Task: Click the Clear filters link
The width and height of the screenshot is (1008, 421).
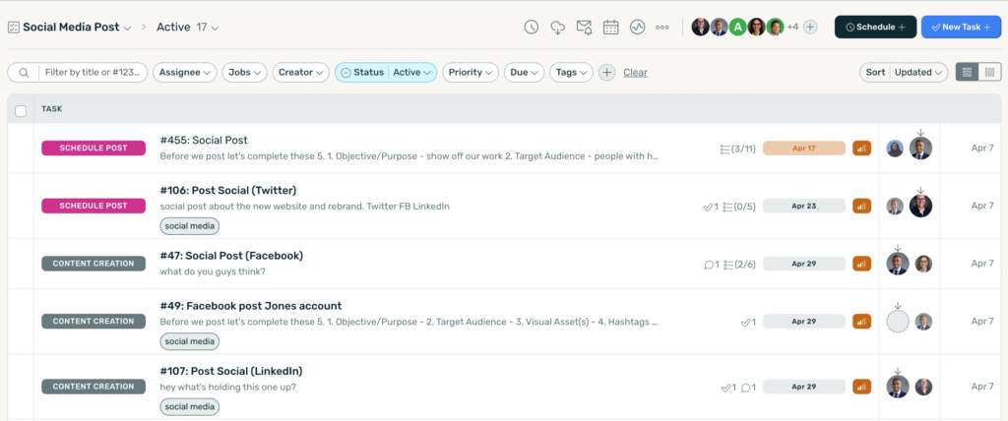Action: point(635,73)
